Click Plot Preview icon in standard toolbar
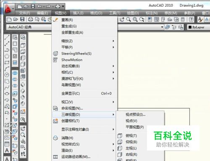210x161 pixels. [x=37, y=19]
